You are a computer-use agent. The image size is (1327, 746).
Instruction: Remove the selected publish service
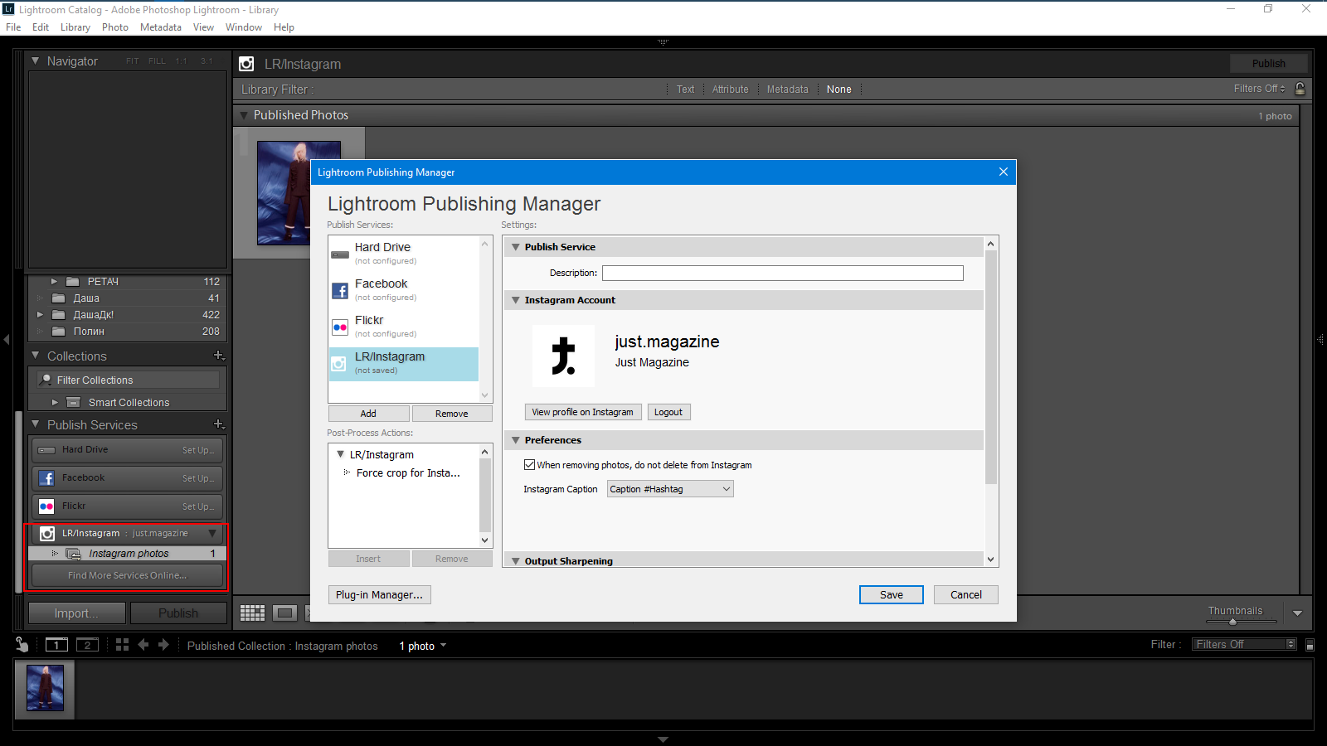coord(452,414)
